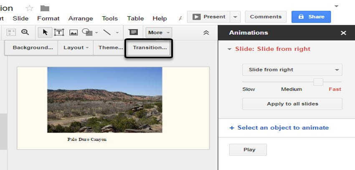Open the Present options dropdown arrow
The height and width of the screenshot is (170, 355).
tap(235, 17)
